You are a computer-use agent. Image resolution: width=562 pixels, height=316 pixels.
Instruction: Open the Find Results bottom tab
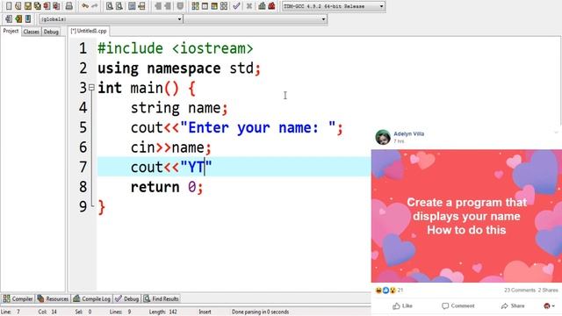point(162,298)
